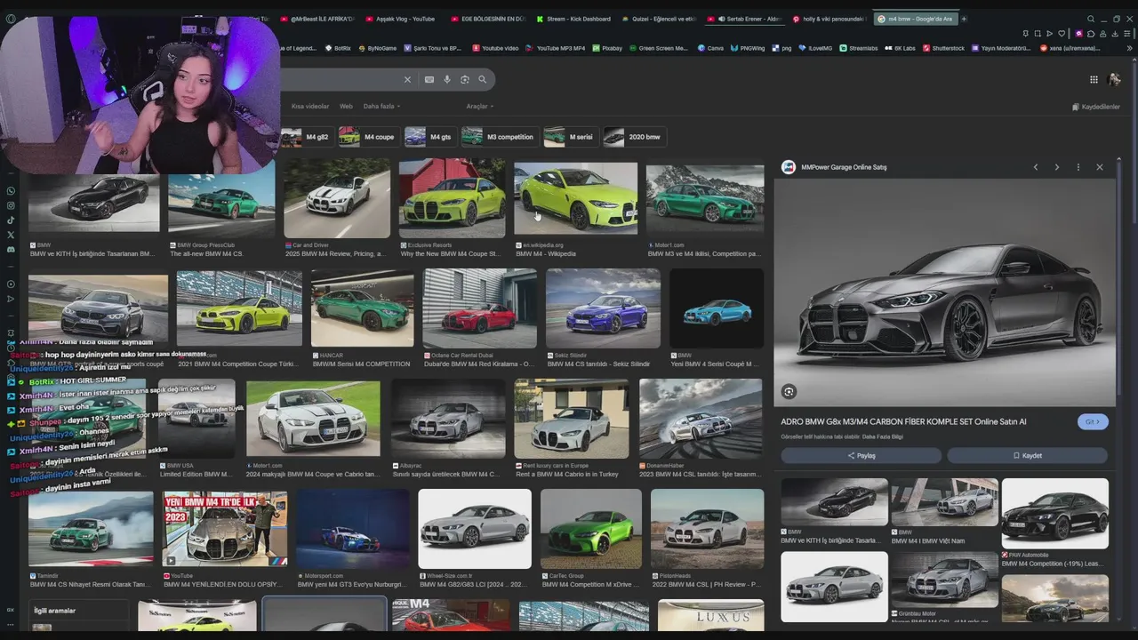Open Discord in browser sidebar

point(11,249)
